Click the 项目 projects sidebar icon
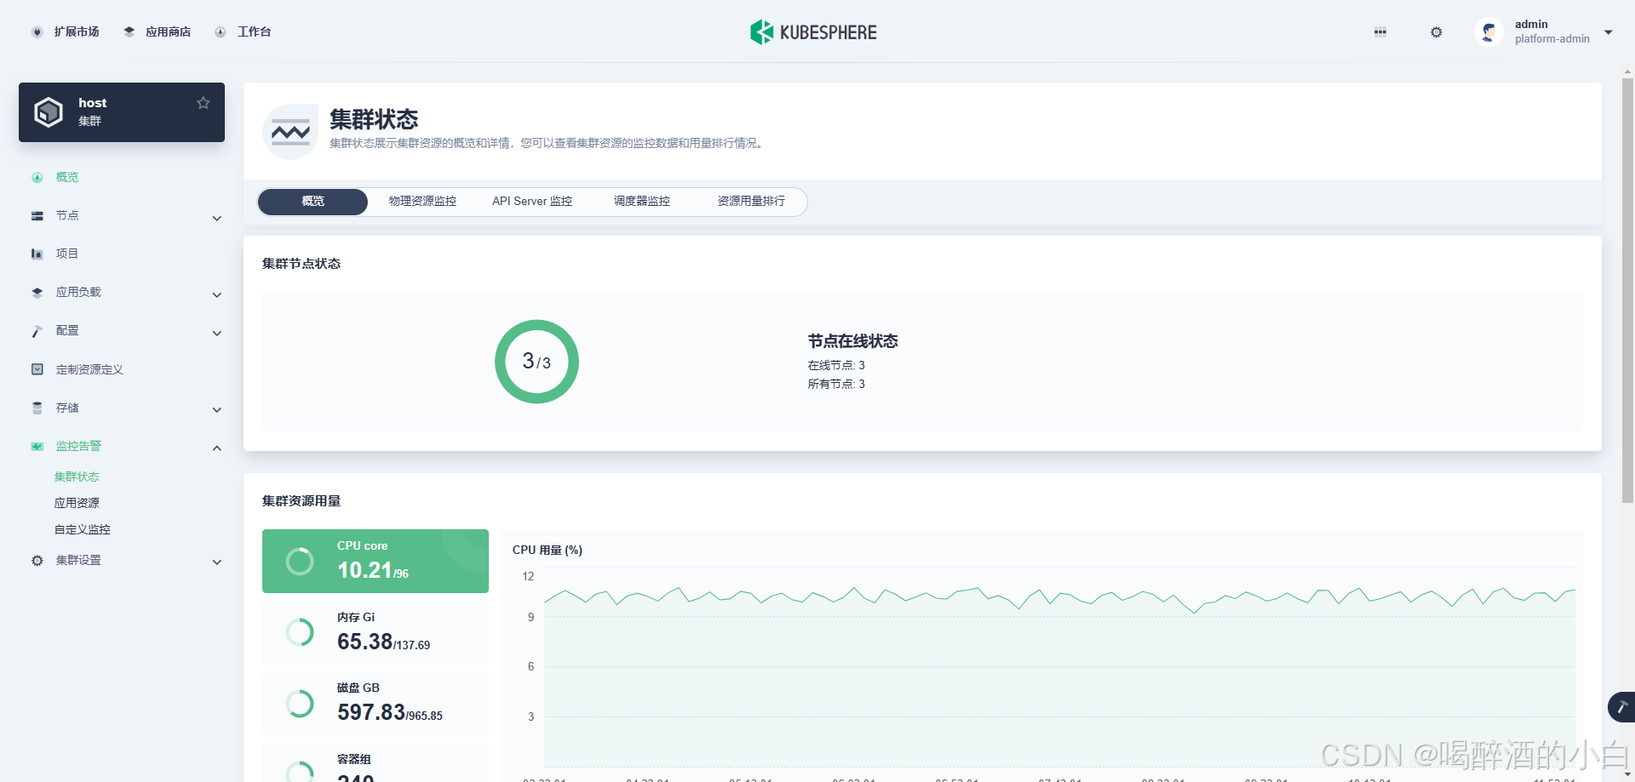The height and width of the screenshot is (782, 1635). click(x=37, y=254)
